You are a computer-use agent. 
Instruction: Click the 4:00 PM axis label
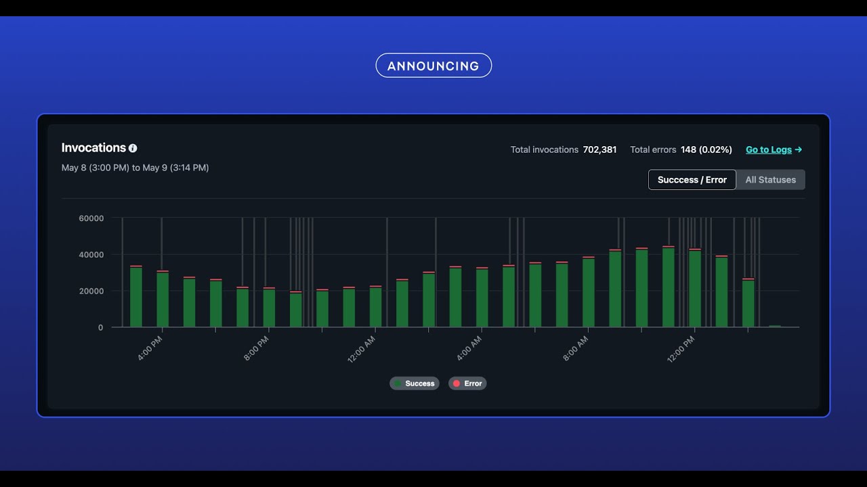click(x=150, y=349)
